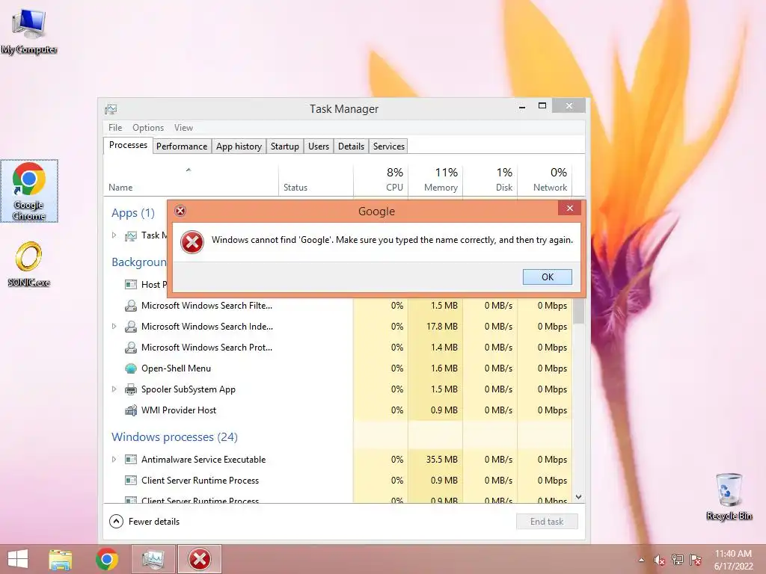The width and height of the screenshot is (766, 574).
Task: Sort processes by Network column
Action: pos(545,181)
